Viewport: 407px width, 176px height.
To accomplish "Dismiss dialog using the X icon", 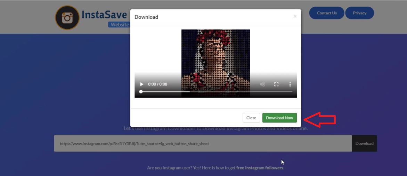I will 295,16.
